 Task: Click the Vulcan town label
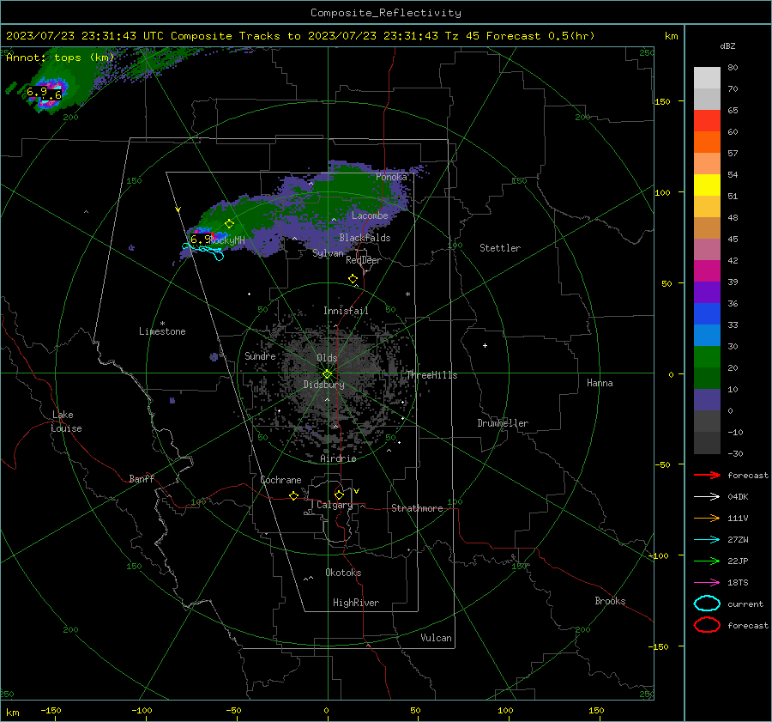[x=436, y=638]
